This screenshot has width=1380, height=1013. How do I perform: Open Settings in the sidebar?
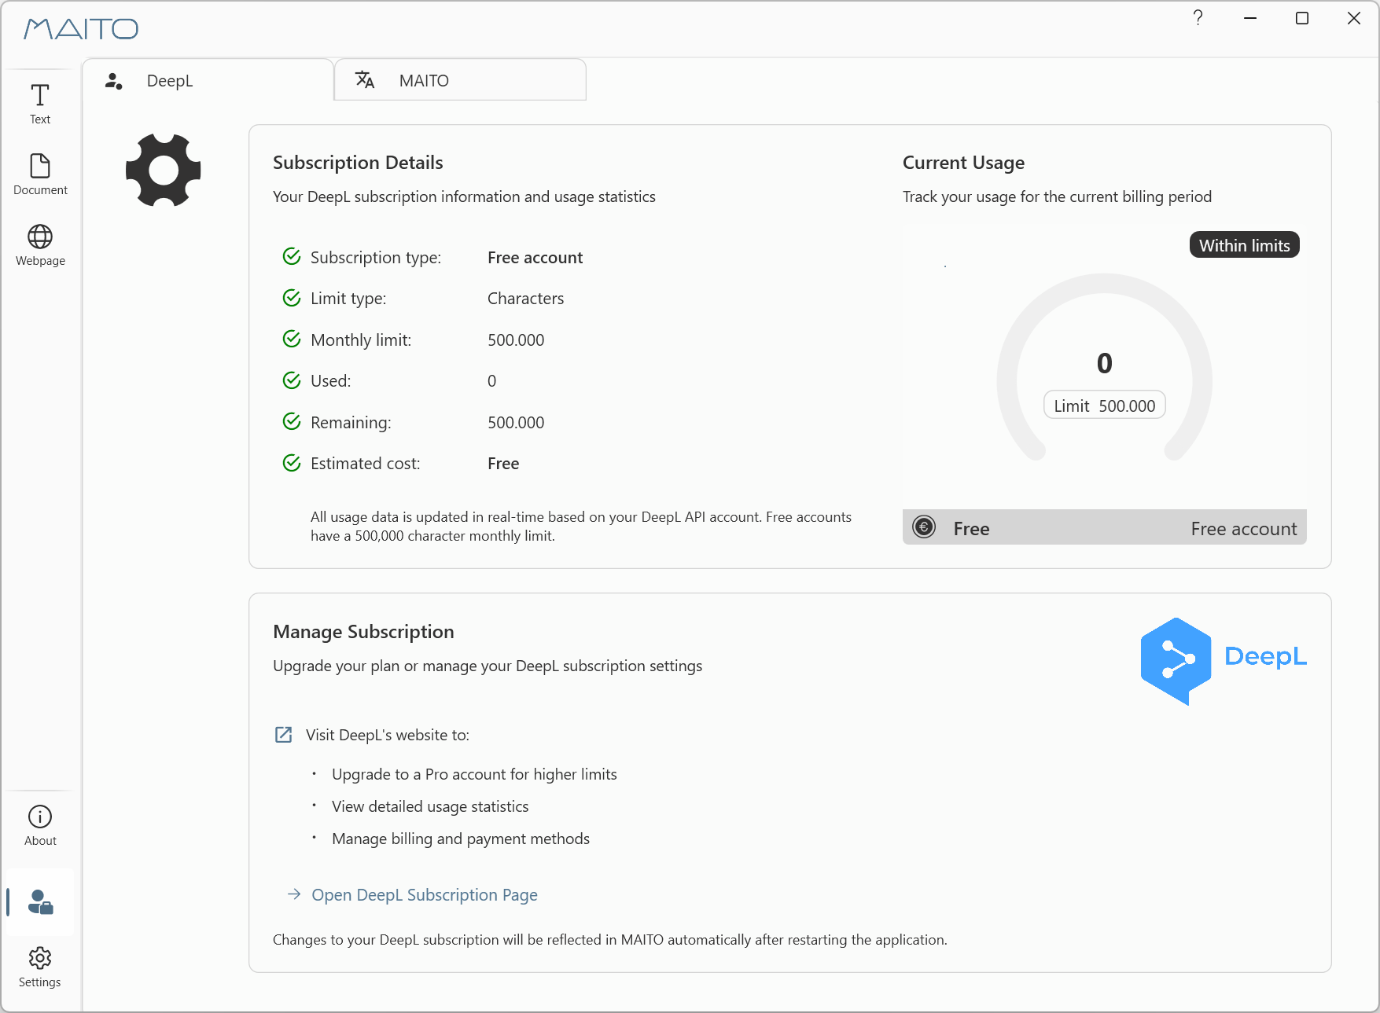[x=40, y=967]
